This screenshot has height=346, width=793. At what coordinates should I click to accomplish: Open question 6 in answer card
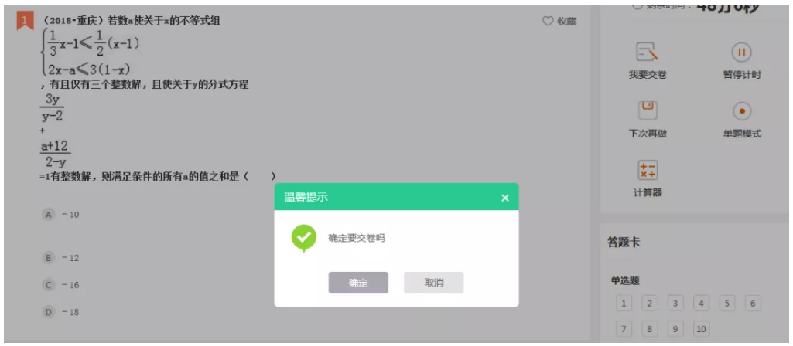click(753, 304)
